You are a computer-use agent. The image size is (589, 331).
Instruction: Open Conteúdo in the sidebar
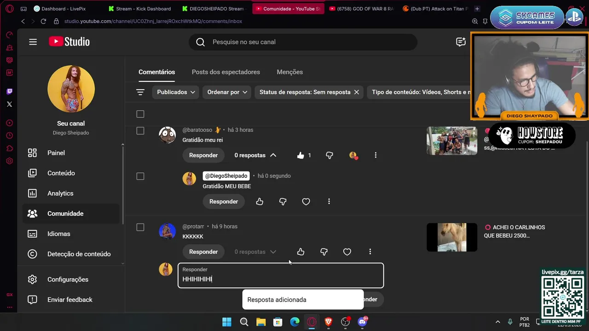[x=71, y=173]
